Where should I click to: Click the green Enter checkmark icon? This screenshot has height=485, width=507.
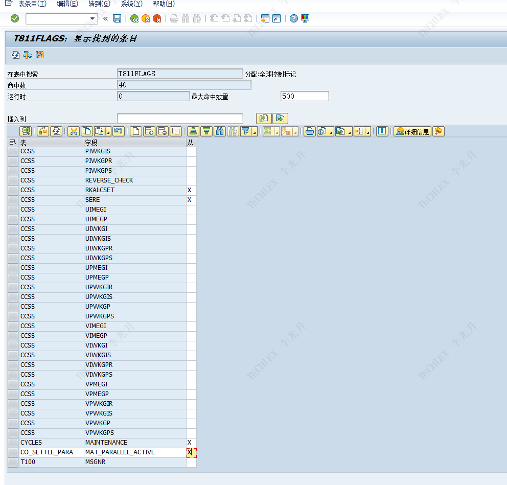pos(15,19)
